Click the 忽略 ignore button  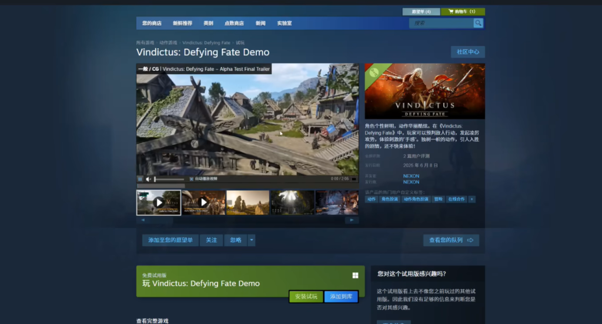(x=235, y=240)
